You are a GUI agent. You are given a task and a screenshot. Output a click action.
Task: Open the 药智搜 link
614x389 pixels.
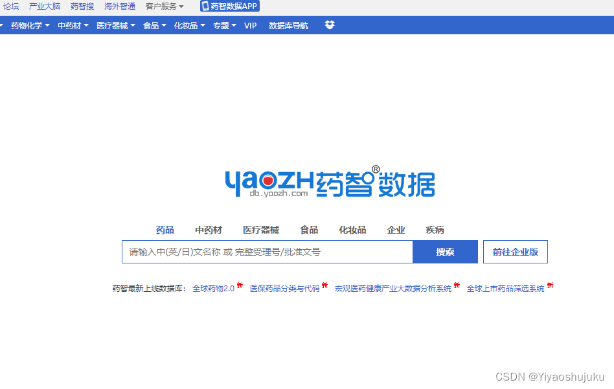click(x=82, y=6)
